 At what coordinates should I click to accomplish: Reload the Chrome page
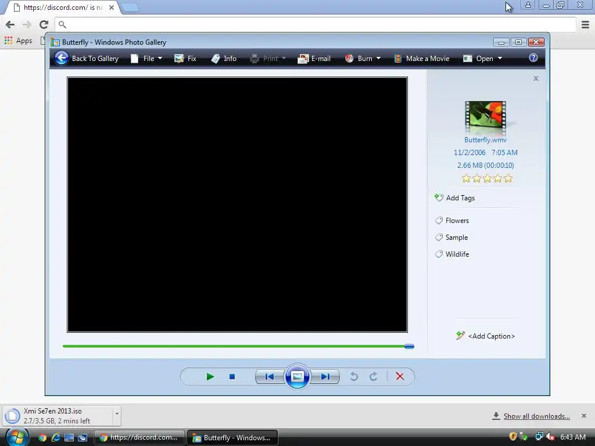[44, 24]
